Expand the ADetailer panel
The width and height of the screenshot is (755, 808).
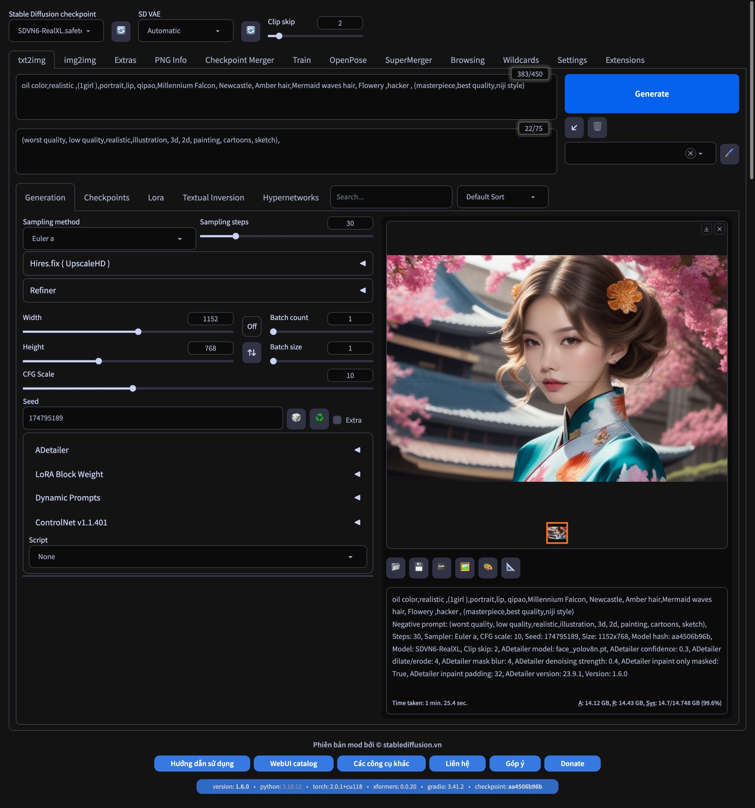pyautogui.click(x=198, y=450)
